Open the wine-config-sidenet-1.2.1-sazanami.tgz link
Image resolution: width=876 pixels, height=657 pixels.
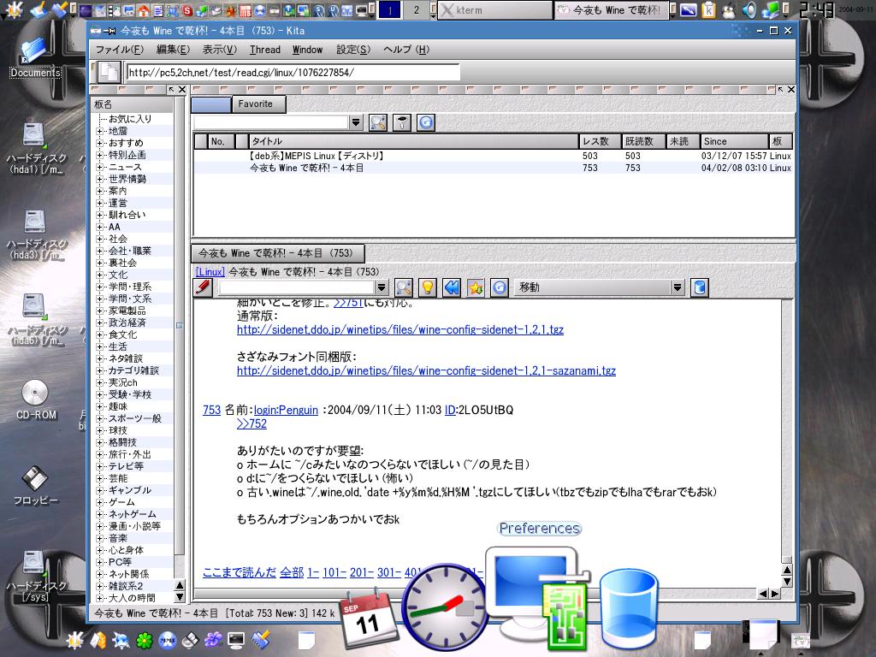[426, 370]
